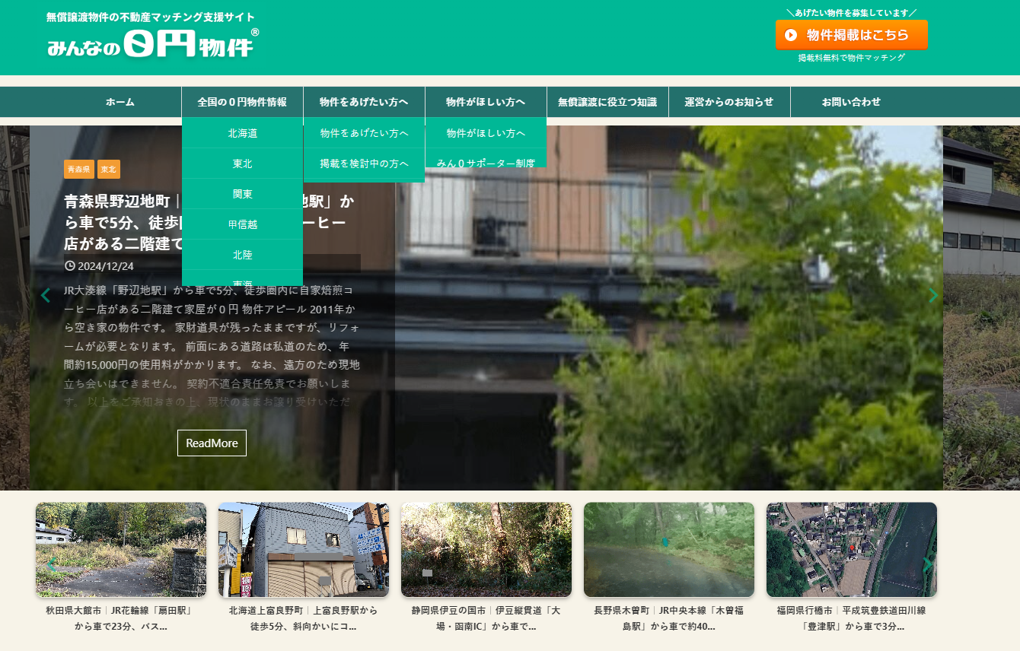Advance hero slider with right arrow
Viewport: 1020px width, 651px height.
coord(933,295)
